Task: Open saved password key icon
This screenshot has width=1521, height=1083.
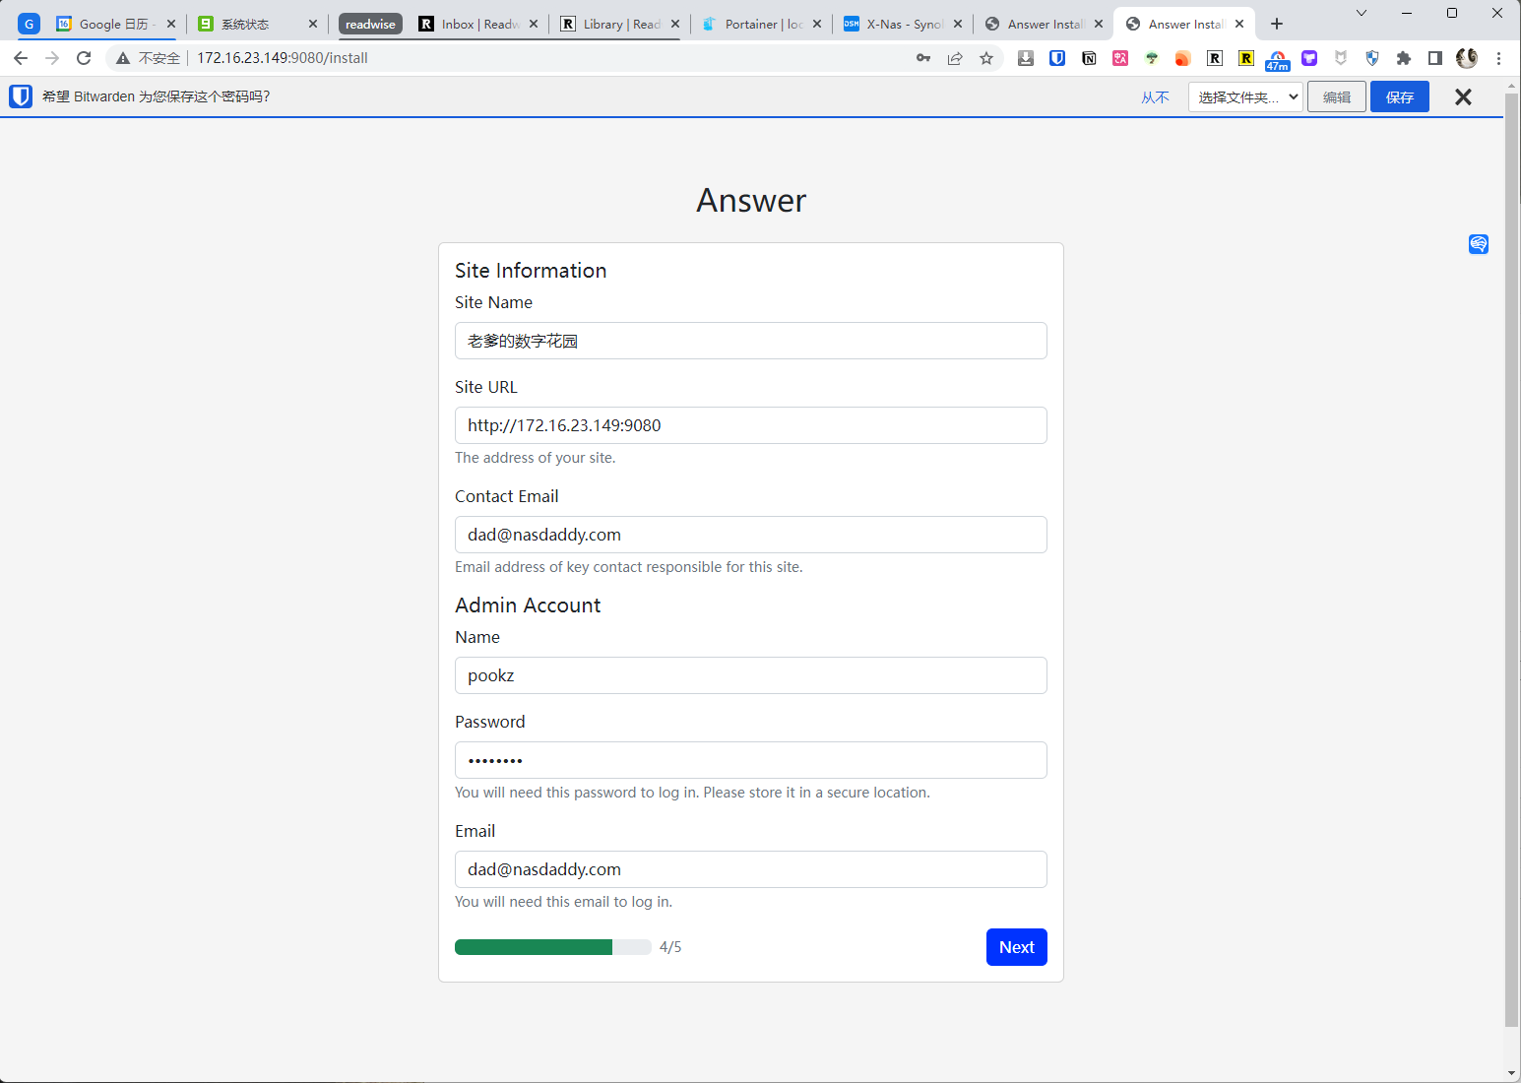Action: click(x=923, y=58)
